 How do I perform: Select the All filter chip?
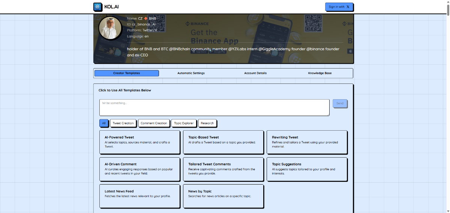(104, 123)
